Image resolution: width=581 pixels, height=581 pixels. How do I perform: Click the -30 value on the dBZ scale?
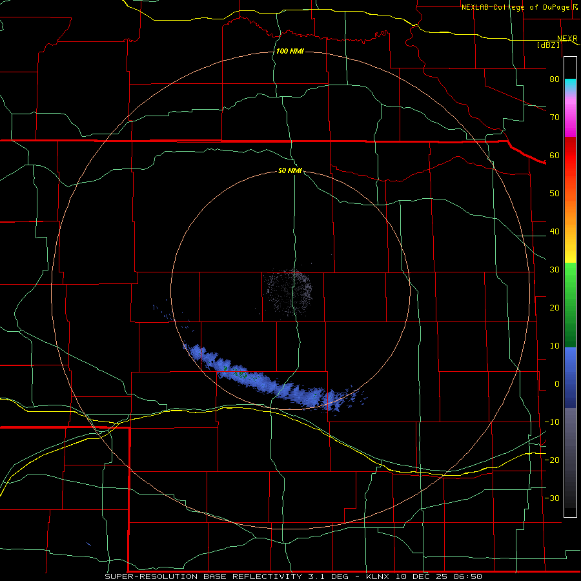tap(552, 498)
